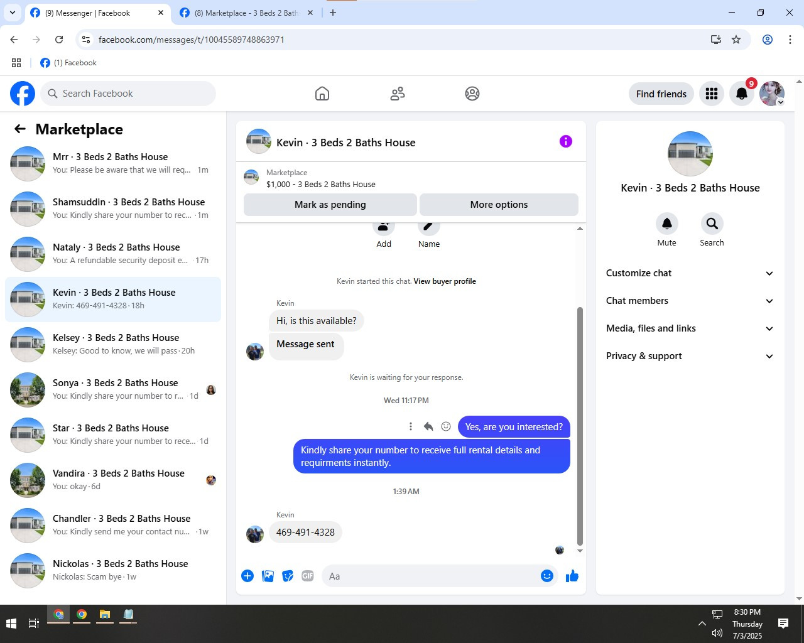
Task: Click the Search Facebook field
Action: click(x=128, y=94)
